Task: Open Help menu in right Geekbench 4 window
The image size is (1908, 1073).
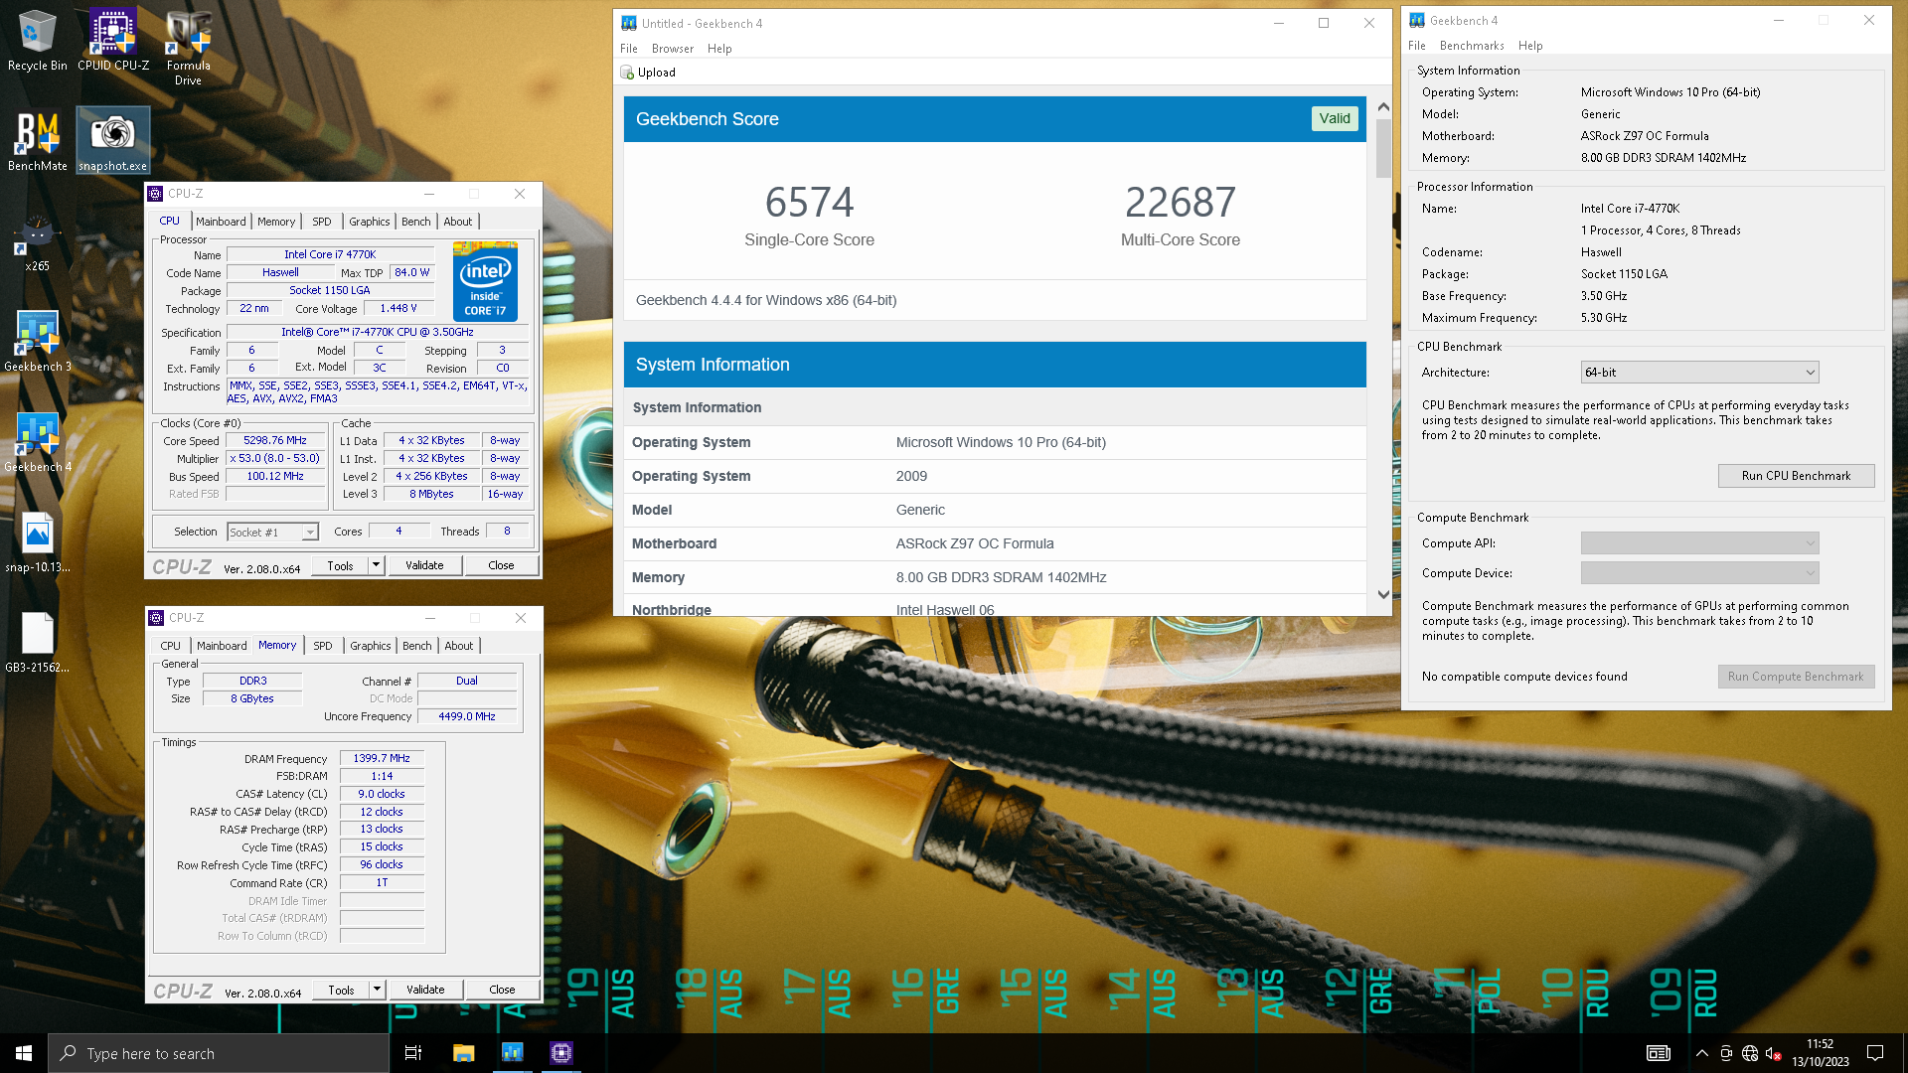Action: click(1530, 46)
